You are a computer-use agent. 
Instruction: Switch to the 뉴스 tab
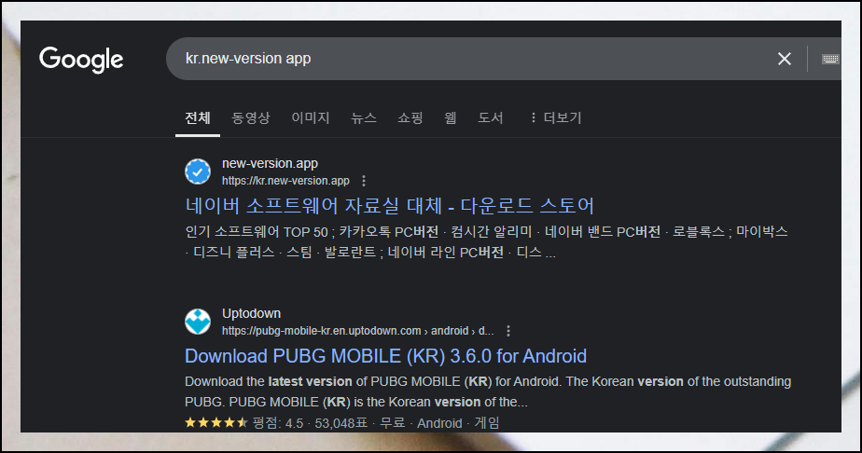tap(364, 117)
